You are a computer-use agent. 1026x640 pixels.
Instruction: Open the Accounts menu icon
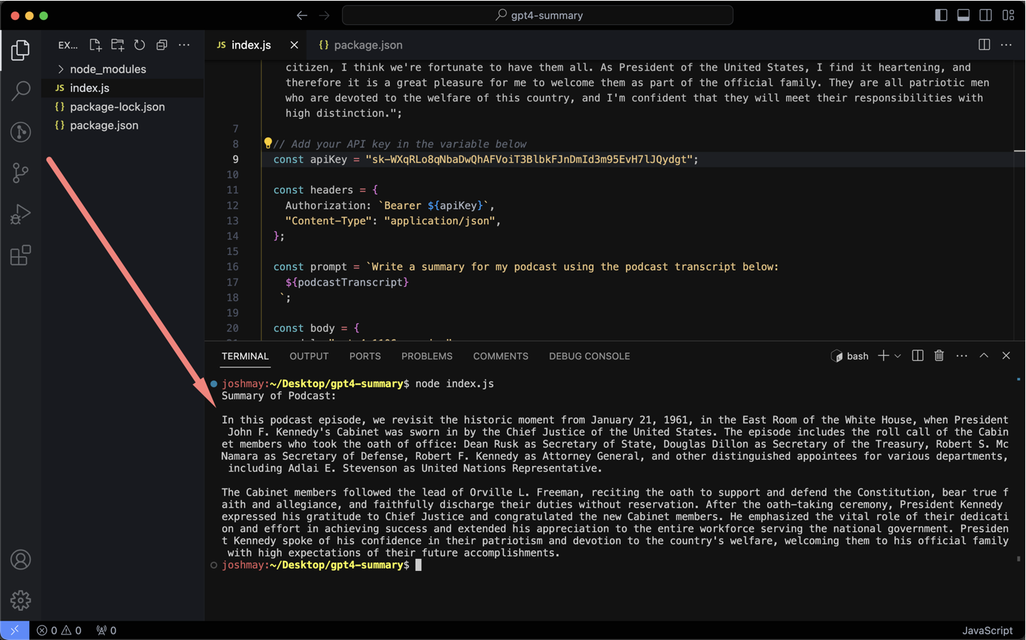point(21,560)
